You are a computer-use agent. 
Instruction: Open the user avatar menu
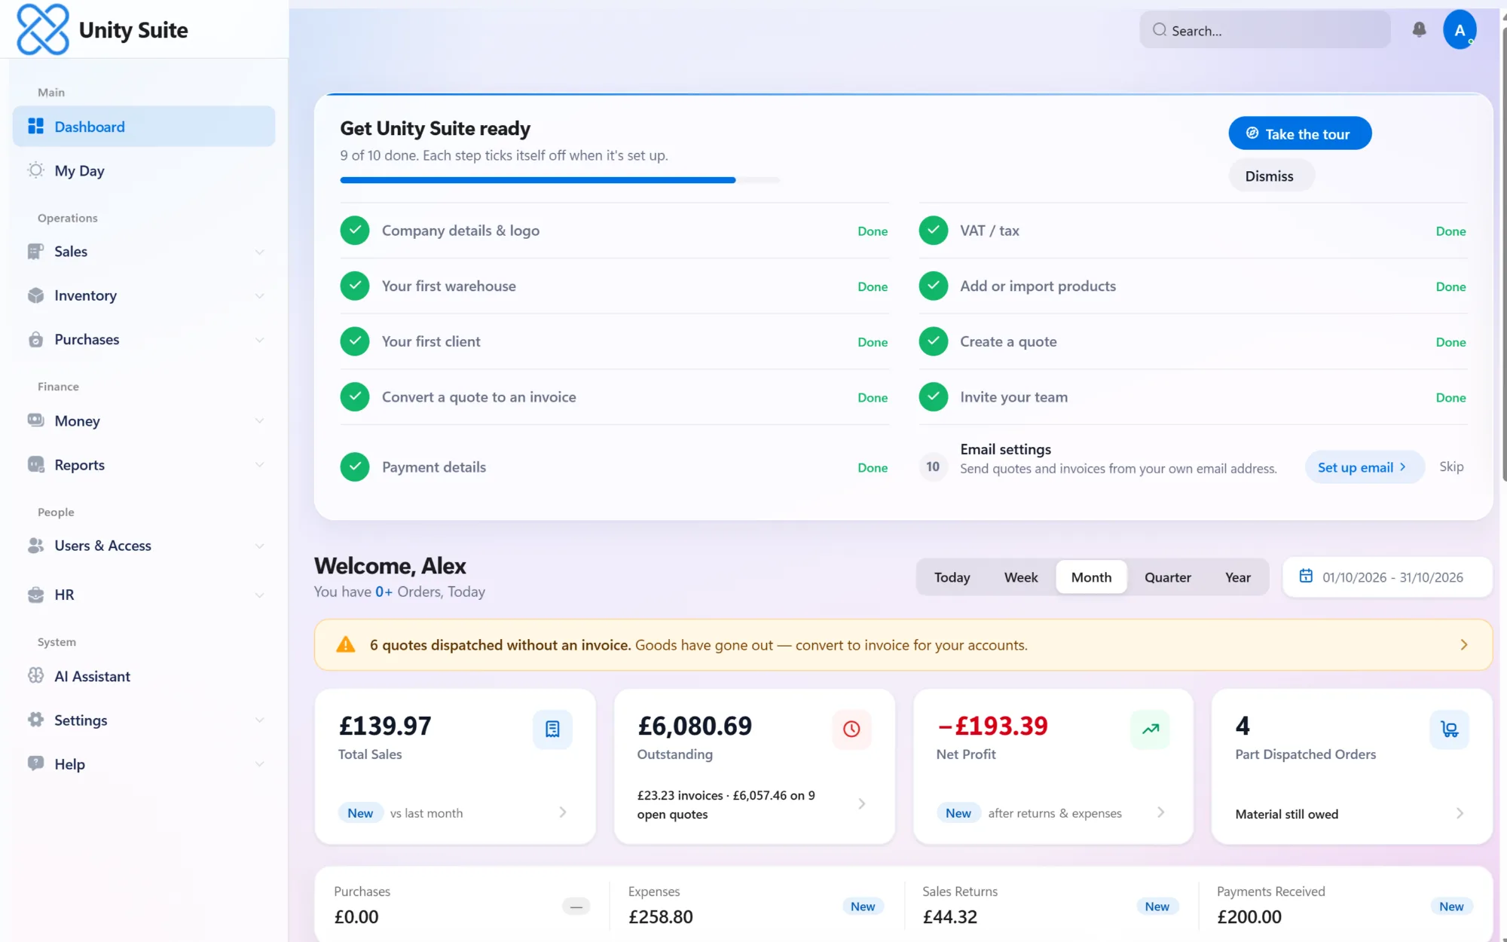(1460, 30)
